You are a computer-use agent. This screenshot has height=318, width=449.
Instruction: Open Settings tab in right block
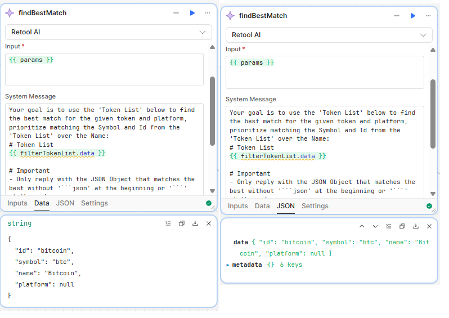pos(315,206)
